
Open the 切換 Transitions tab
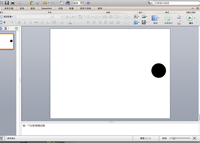click(61, 8)
